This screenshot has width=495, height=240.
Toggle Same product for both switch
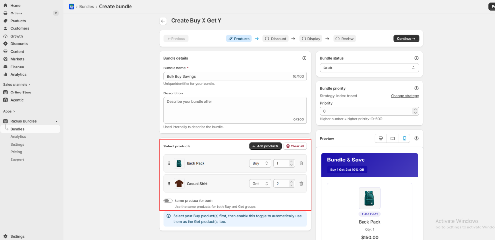[168, 200]
